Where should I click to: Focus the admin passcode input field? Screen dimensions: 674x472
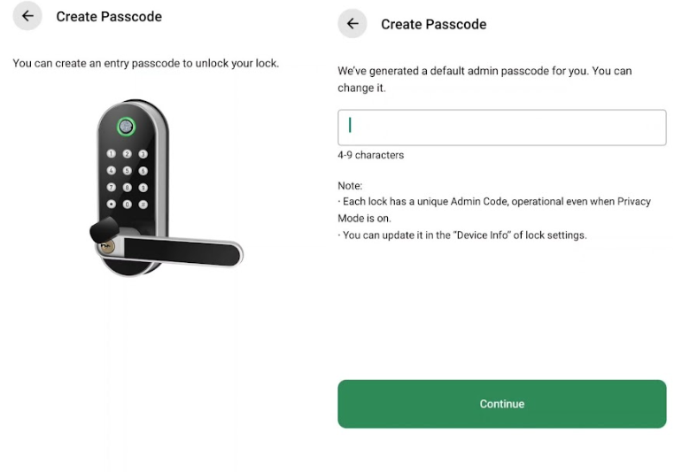[502, 128]
